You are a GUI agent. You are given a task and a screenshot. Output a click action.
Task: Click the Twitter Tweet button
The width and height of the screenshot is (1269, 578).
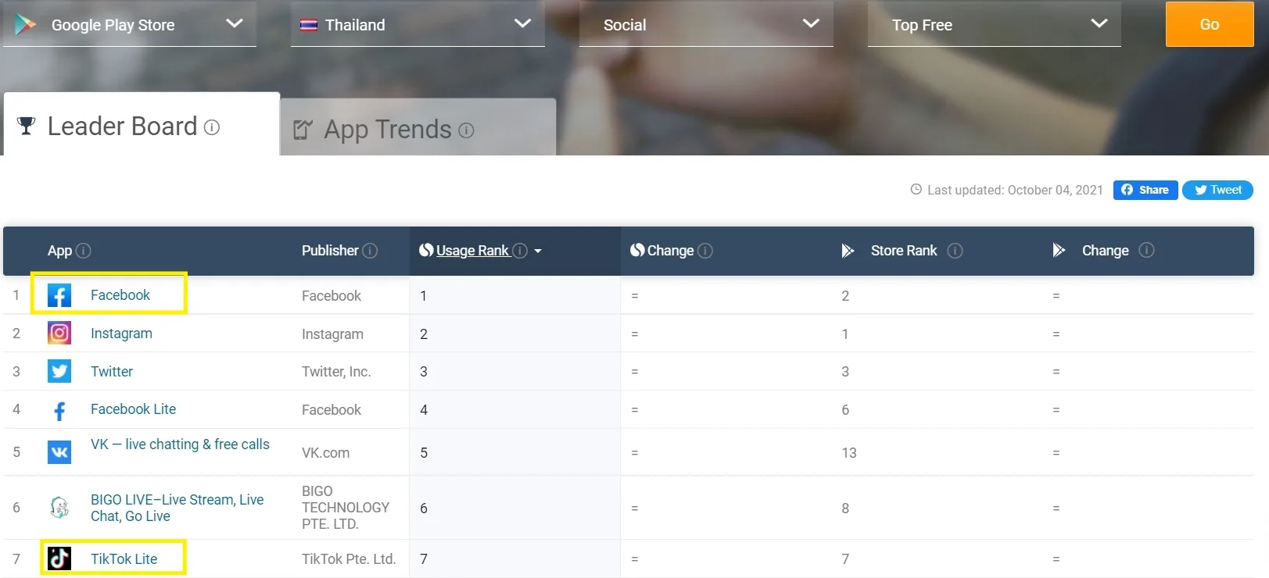[x=1217, y=190]
